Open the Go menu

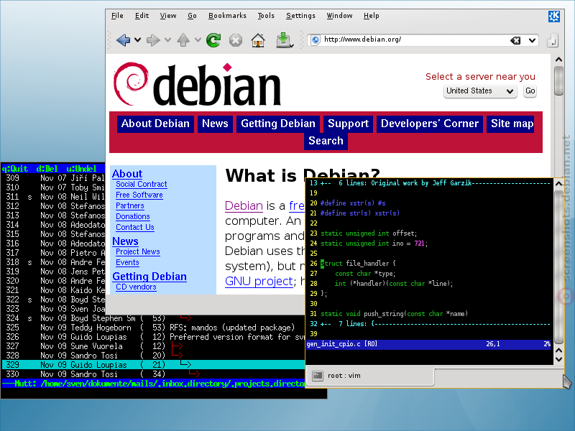[x=192, y=15]
